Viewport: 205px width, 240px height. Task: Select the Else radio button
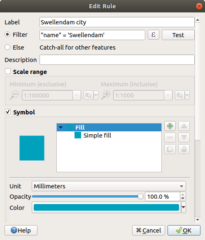coord(7,47)
